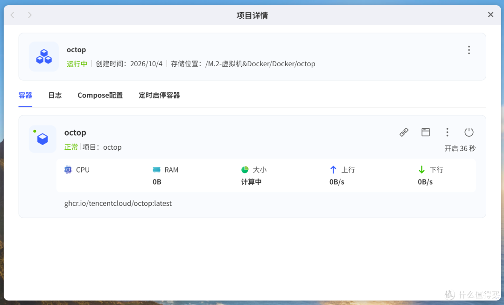Go forward with the right arrow
This screenshot has width=504, height=305.
[x=29, y=15]
